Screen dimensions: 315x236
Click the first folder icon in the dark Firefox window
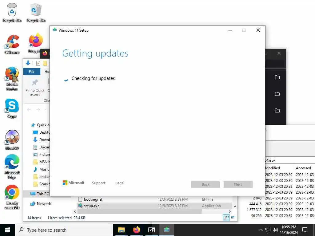(x=277, y=77)
